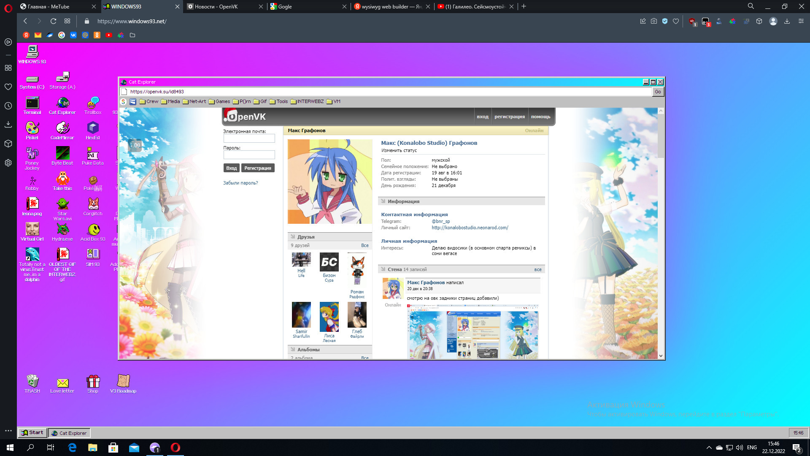This screenshot has width=810, height=456.
Task: Collapse the Информация section header
Action: pos(403,201)
